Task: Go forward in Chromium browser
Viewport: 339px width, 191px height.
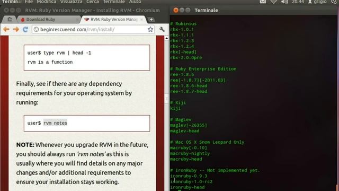Action: 16,29
